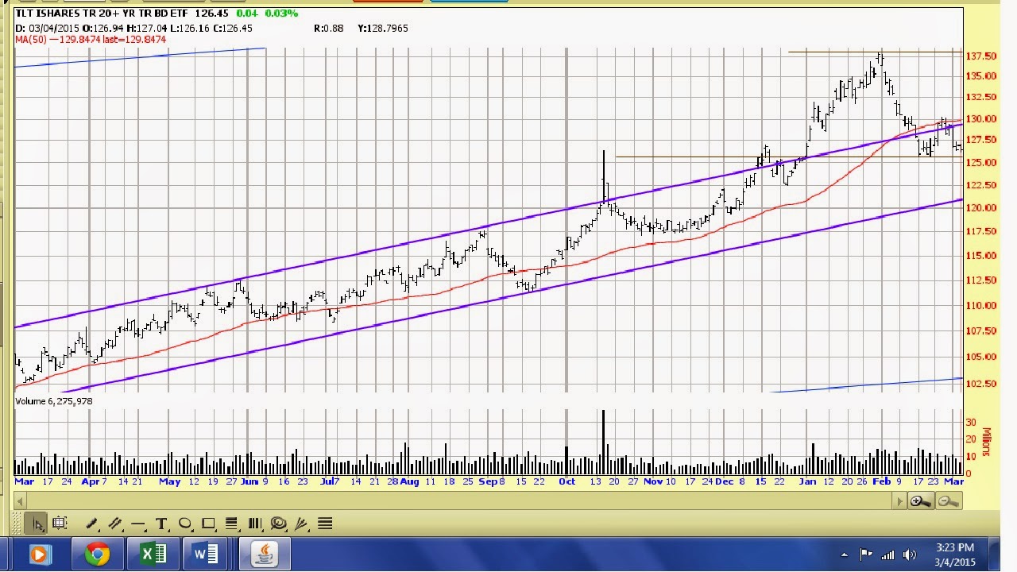Click the 130.00 price axis label
The width and height of the screenshot is (1017, 572).
click(981, 119)
